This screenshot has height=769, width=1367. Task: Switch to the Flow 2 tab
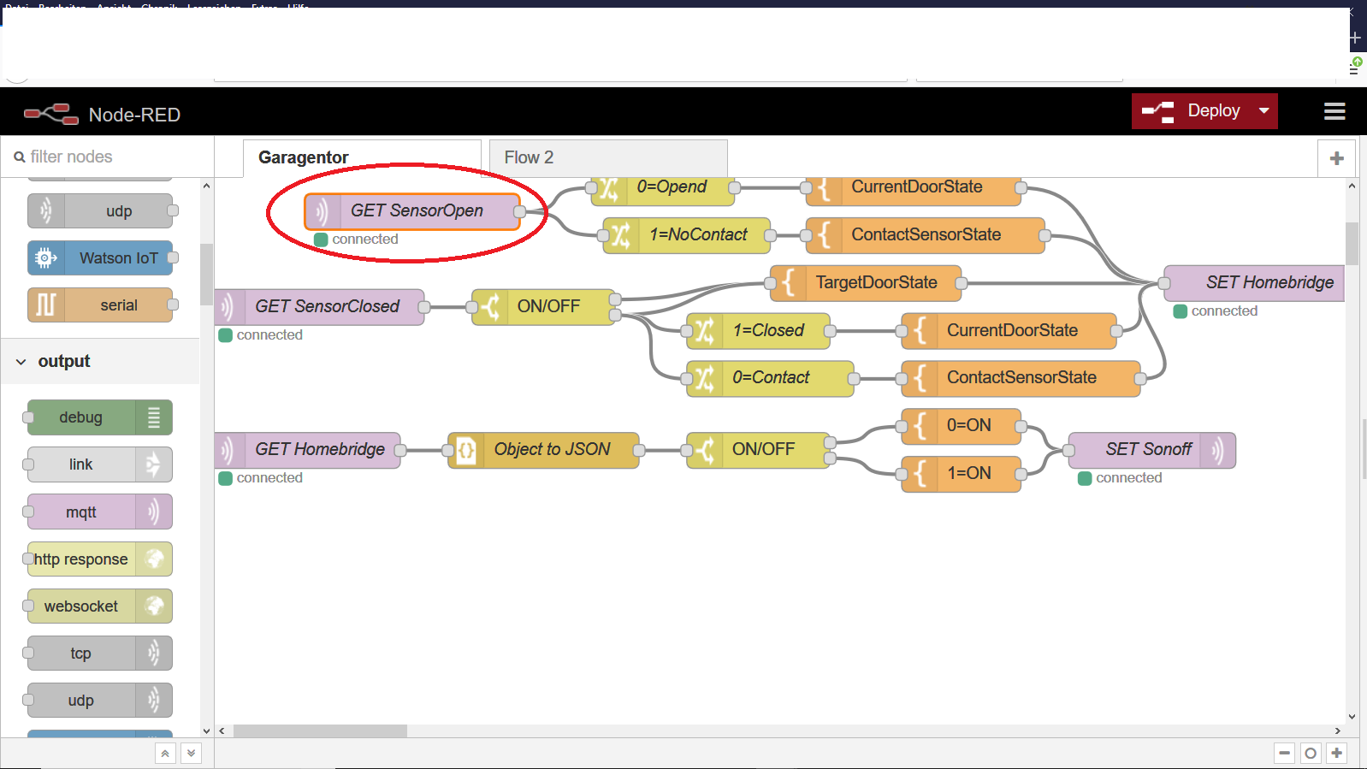pos(607,158)
